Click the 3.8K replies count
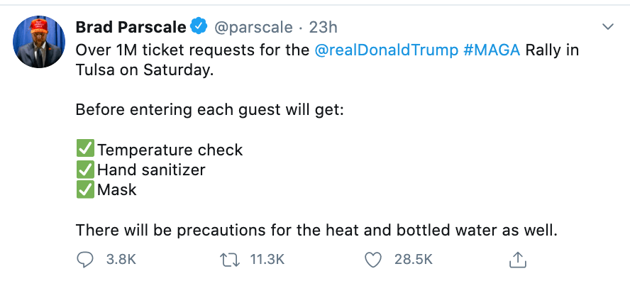The image size is (630, 281). [121, 260]
